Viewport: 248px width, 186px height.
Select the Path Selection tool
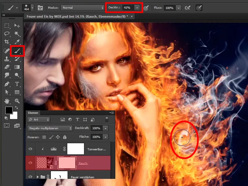(x=7, y=92)
